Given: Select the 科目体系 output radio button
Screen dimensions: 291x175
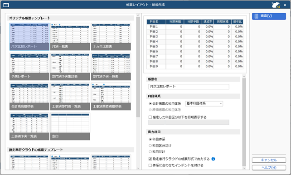Looking at the screenshot, I should [150, 139].
